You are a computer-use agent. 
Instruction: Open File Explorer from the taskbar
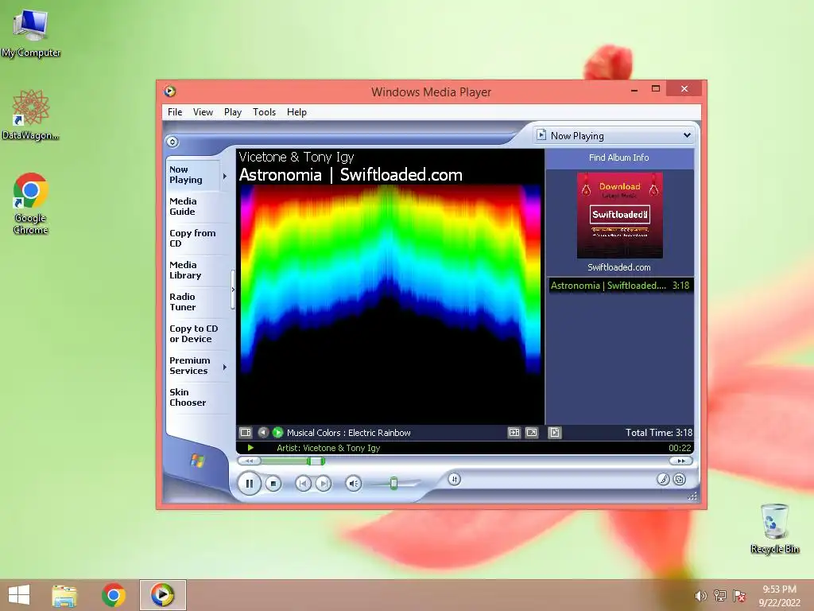[64, 595]
